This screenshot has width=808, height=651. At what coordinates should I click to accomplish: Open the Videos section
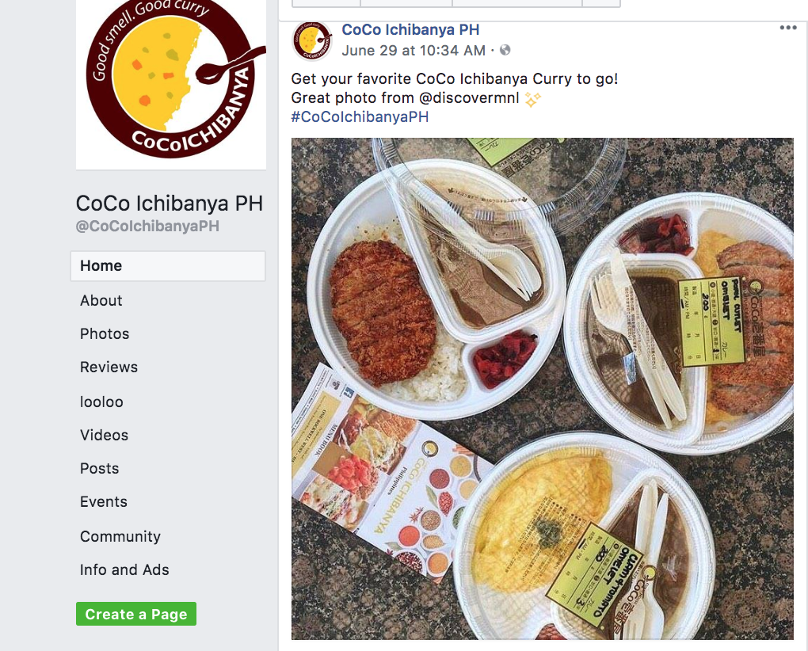click(x=104, y=436)
